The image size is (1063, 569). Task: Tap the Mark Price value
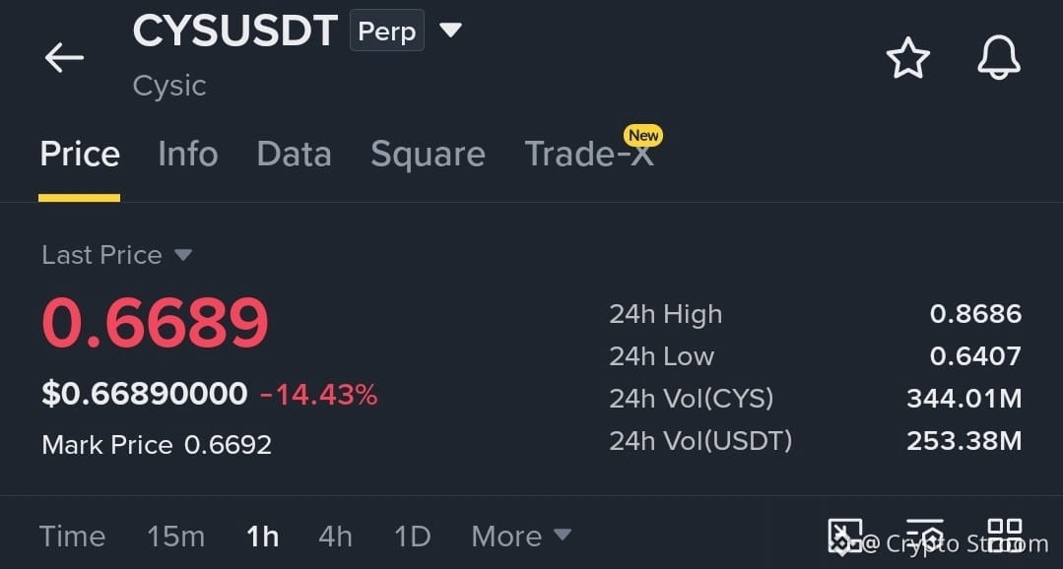[228, 445]
